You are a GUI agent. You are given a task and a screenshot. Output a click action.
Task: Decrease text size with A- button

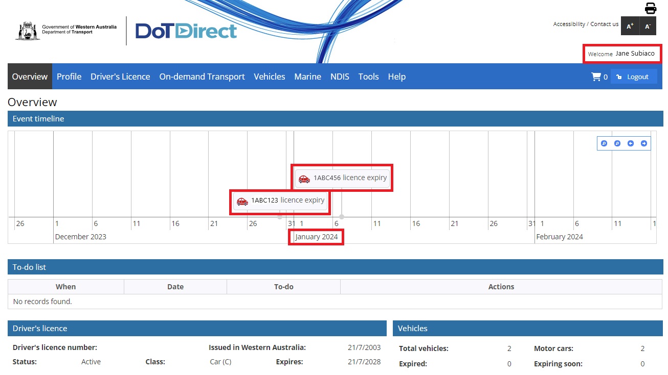pos(648,26)
